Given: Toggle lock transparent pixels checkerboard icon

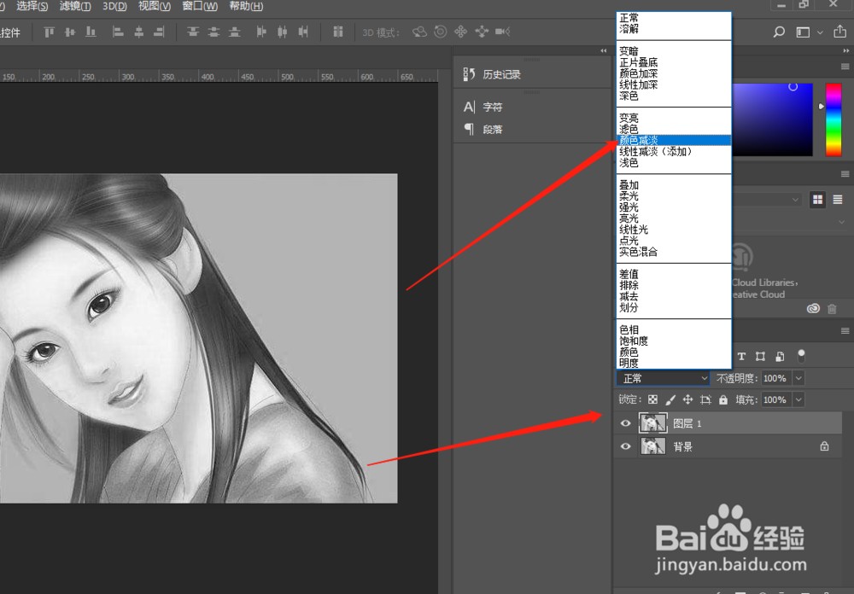Looking at the screenshot, I should click(x=652, y=399).
